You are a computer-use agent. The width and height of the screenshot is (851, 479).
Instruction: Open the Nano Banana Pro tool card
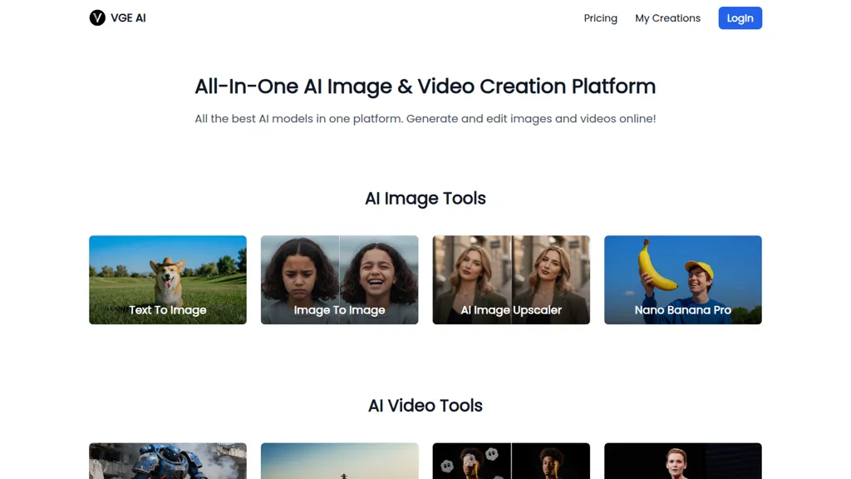683,279
